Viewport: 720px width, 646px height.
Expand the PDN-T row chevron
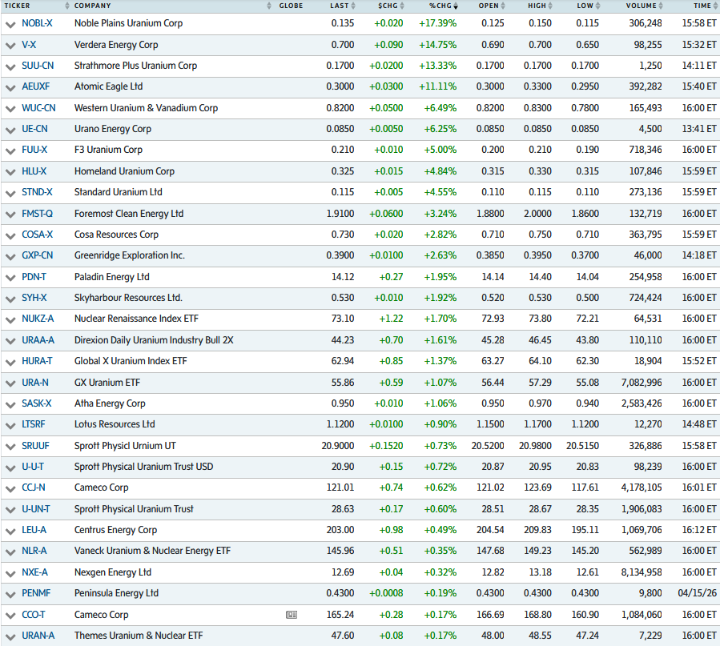(10, 278)
